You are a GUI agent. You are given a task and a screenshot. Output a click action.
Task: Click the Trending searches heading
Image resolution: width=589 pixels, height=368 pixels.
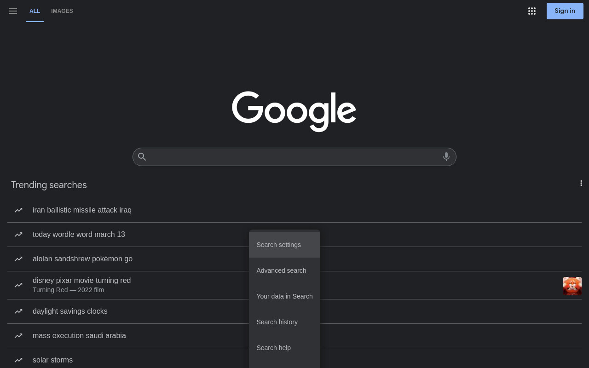(49, 185)
